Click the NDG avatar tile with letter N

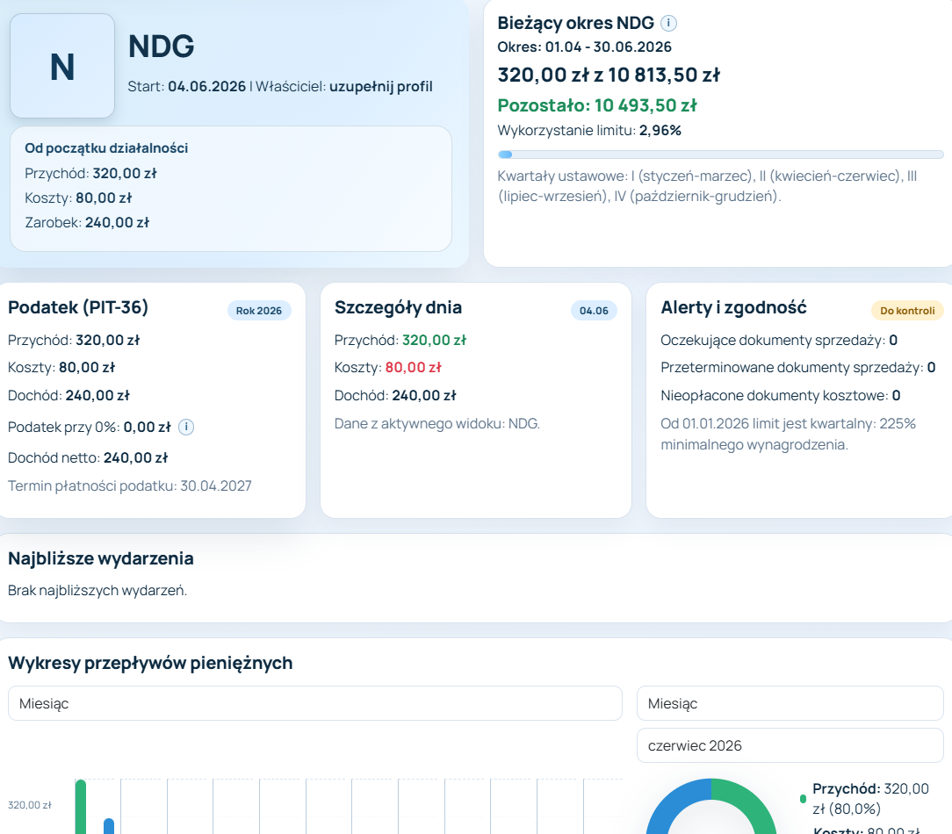click(x=62, y=66)
